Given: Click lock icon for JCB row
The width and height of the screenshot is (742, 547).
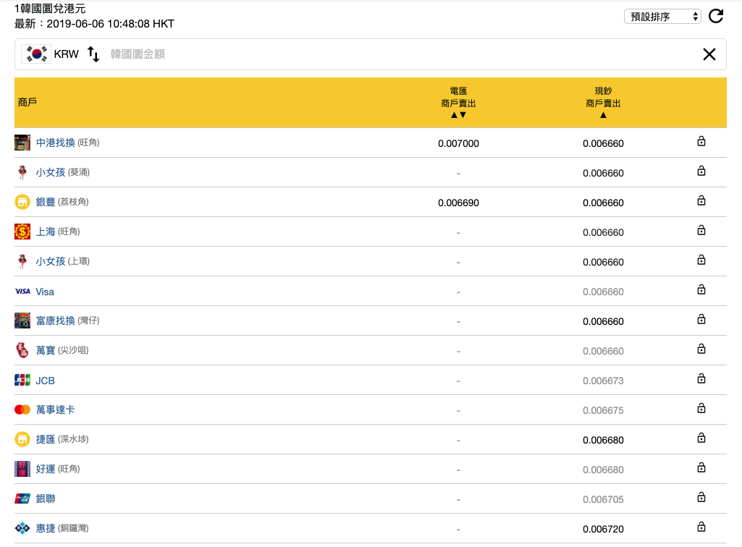Looking at the screenshot, I should click(701, 378).
